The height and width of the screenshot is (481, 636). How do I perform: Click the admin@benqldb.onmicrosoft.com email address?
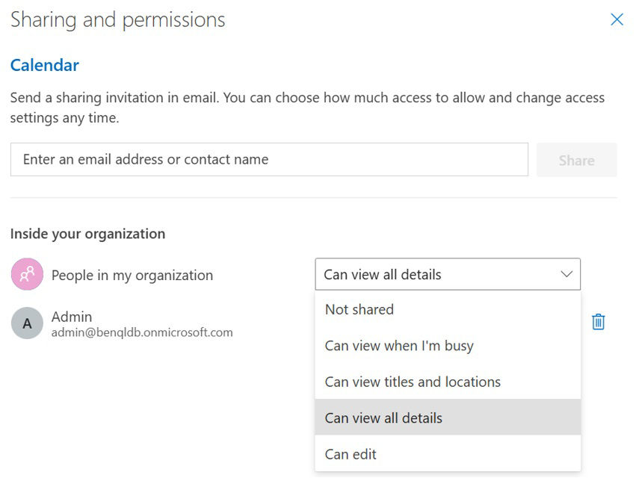[x=142, y=332]
